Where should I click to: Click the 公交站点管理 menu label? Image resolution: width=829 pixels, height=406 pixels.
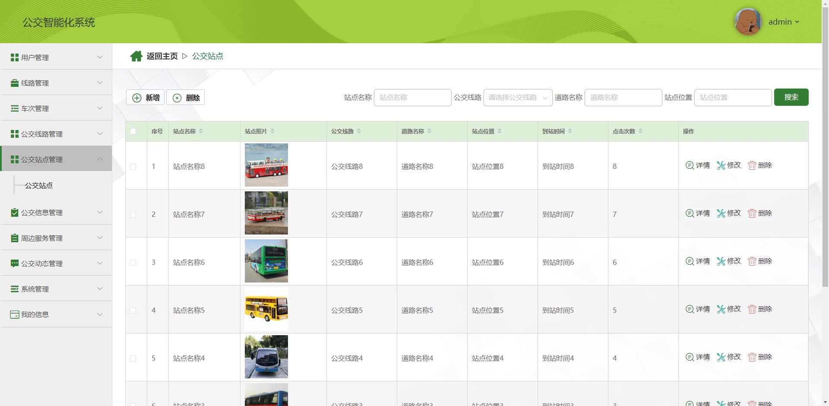pos(42,159)
